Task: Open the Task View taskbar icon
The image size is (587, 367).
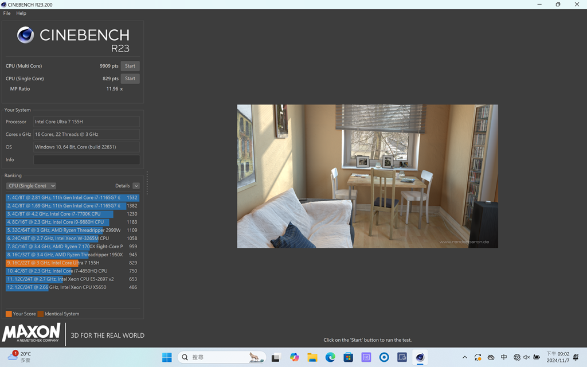Action: pyautogui.click(x=276, y=357)
